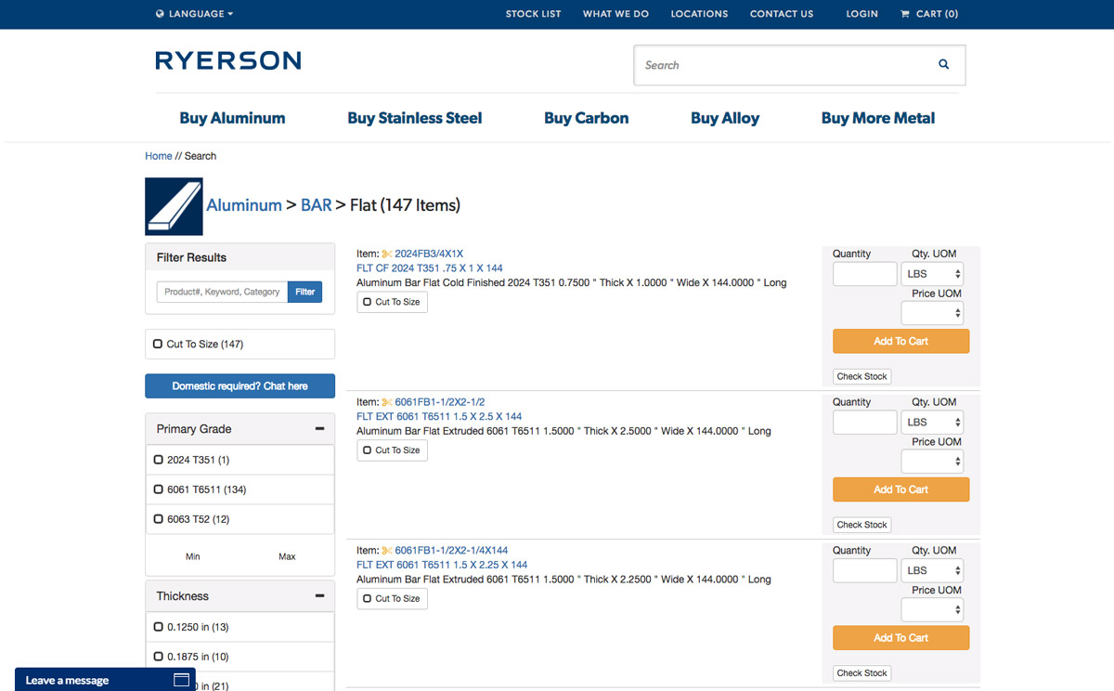
Task: Open Buy Aluminum menu
Action: (232, 118)
